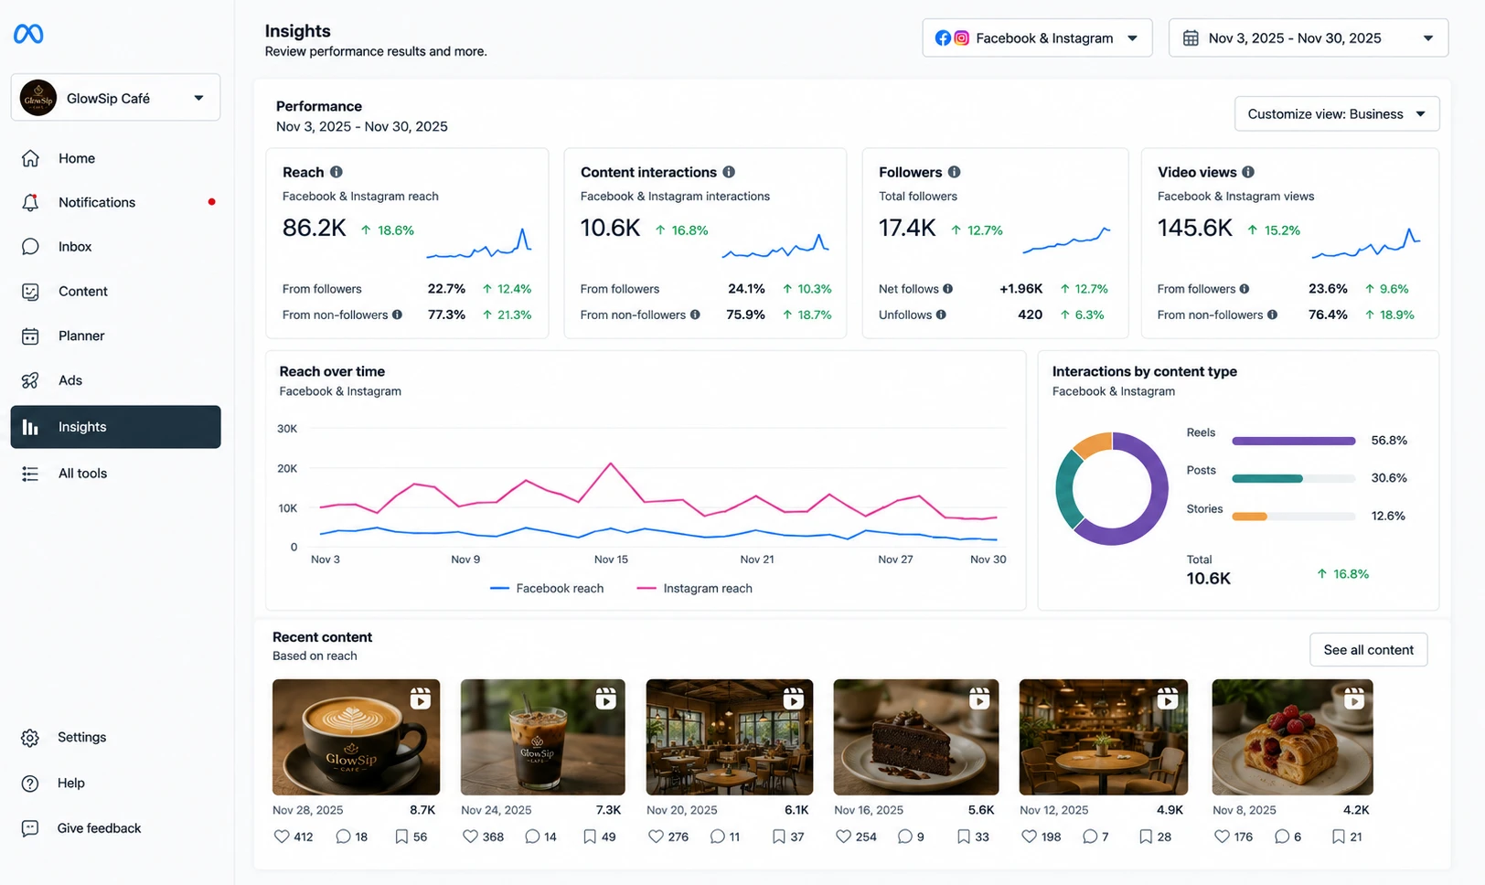Image resolution: width=1485 pixels, height=885 pixels.
Task: Click the heart icon under Nov 8 post
Action: point(1222,837)
